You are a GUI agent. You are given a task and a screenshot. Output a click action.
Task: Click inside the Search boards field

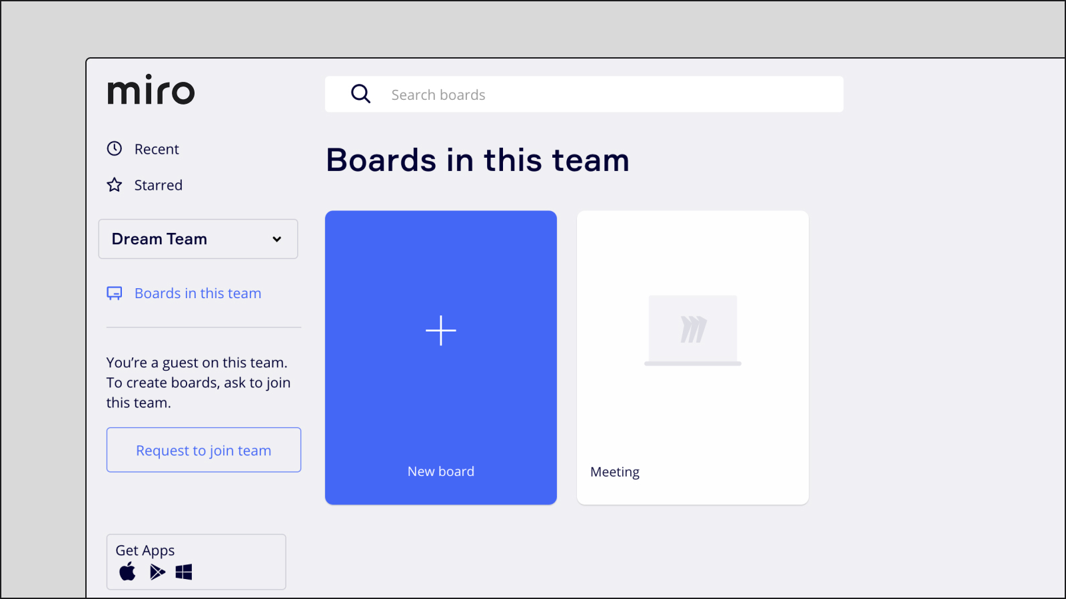tap(584, 94)
